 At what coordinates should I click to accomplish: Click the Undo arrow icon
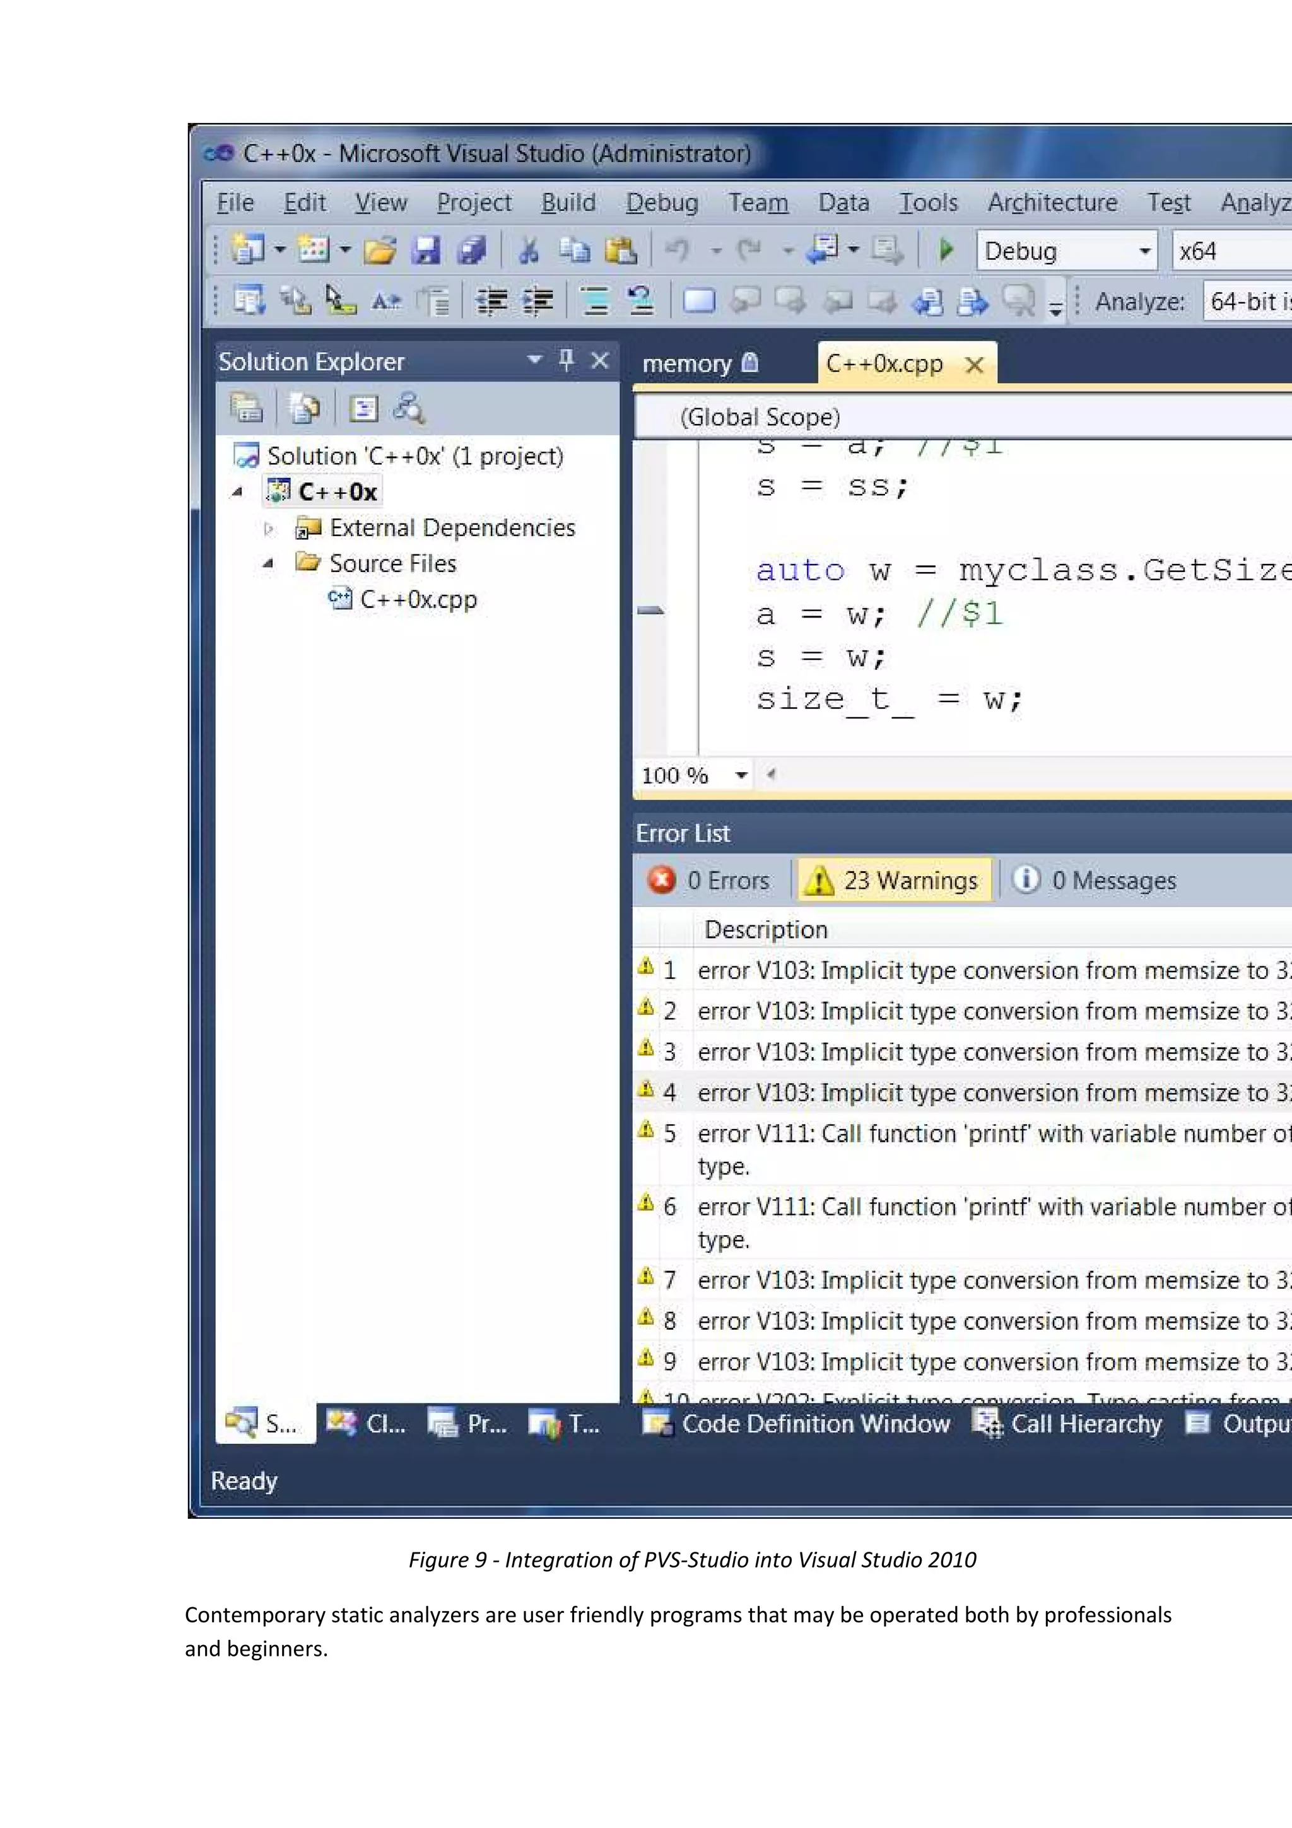coord(677,251)
